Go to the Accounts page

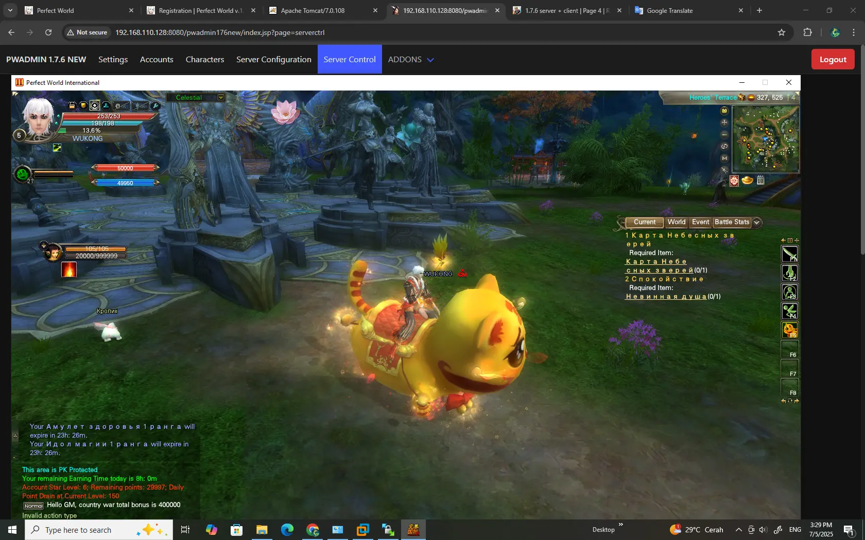[x=157, y=60]
